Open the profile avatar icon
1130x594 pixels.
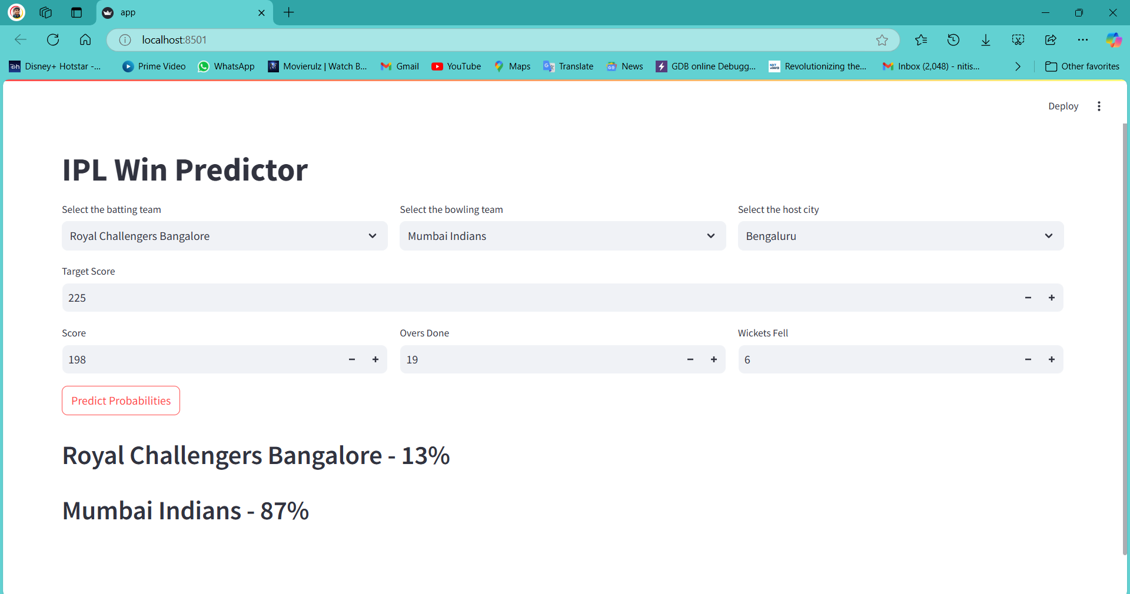pos(16,12)
